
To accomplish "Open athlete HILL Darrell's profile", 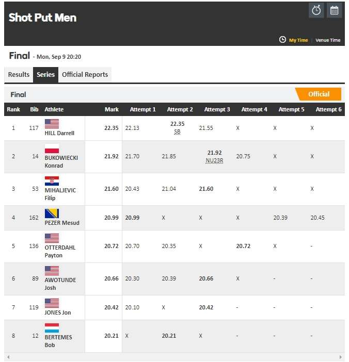I will pyautogui.click(x=59, y=133).
